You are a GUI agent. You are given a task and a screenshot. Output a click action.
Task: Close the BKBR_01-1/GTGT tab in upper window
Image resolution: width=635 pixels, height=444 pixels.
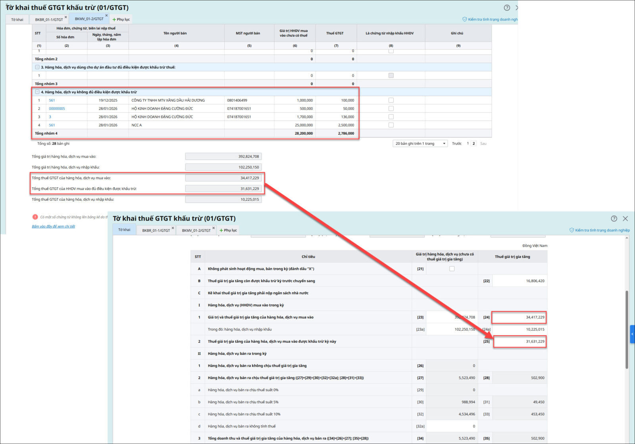click(66, 17)
